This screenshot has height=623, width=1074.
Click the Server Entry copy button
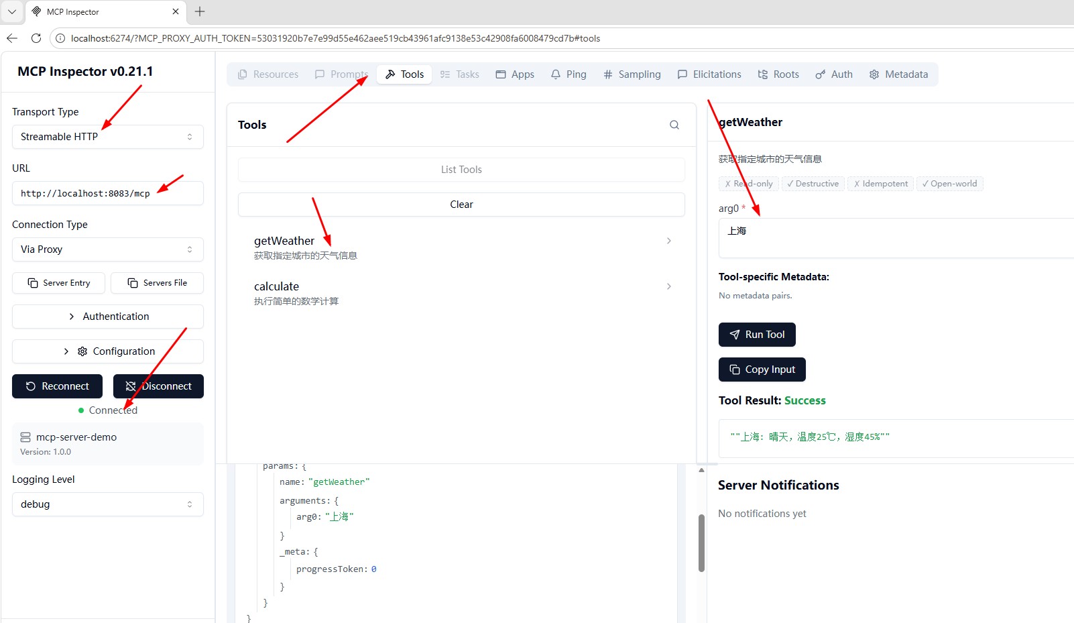point(58,283)
